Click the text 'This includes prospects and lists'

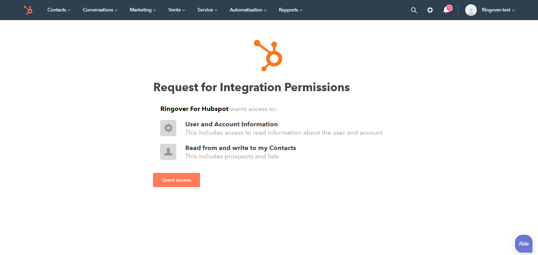[232, 156]
